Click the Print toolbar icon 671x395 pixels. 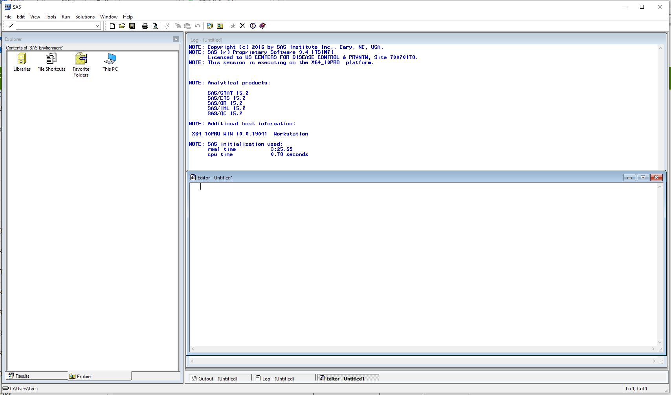click(145, 26)
